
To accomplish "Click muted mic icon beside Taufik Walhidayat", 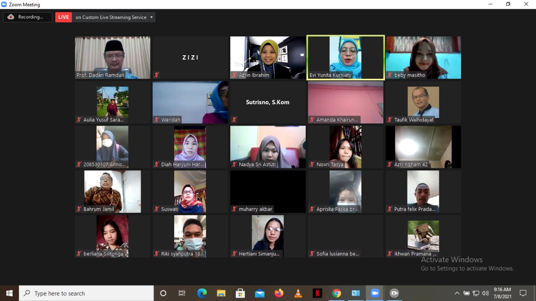I will pyautogui.click(x=389, y=120).
